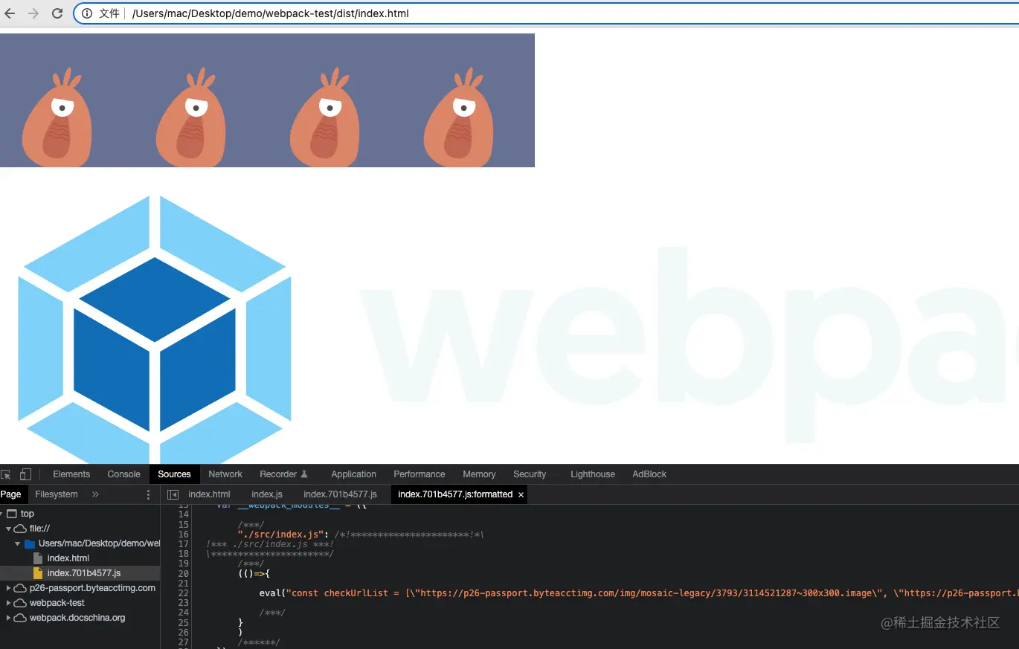Open the Sources panel kebab menu
The height and width of the screenshot is (649, 1019).
(148, 494)
